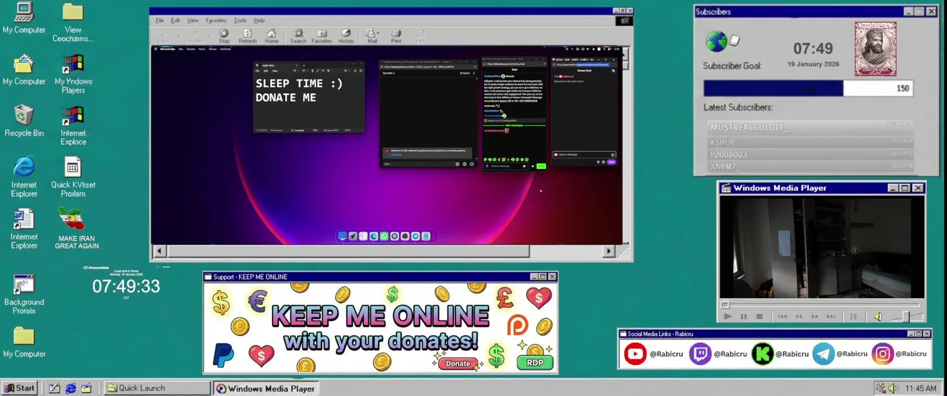The image size is (947, 396).
Task: Open the Favorites toolbar button with folder icon
Action: 322,36
